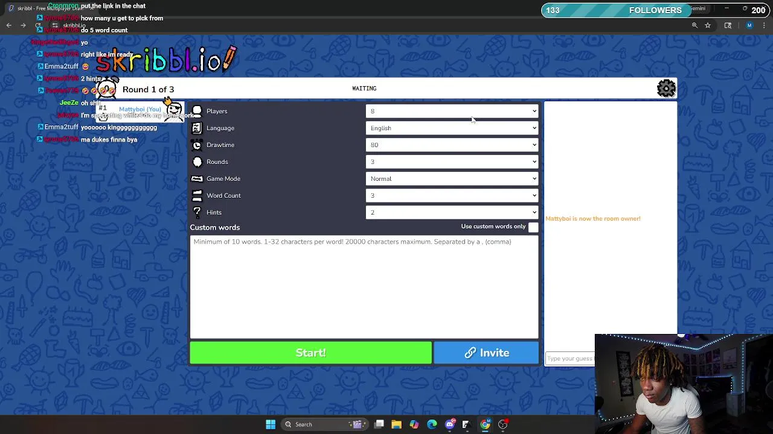Click the green Start! button

[x=311, y=353]
